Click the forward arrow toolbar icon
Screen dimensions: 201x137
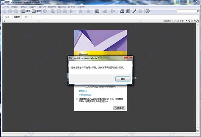point(10,11)
